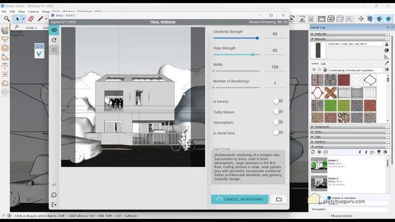Enable the Atmospheric switch
The height and width of the screenshot is (222, 395).
point(278,122)
